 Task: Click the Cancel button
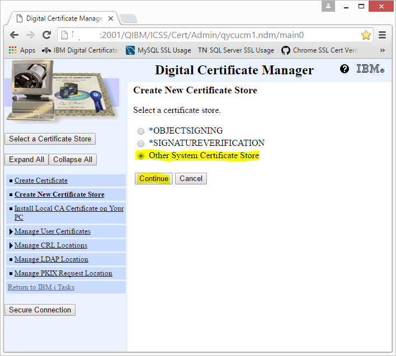[191, 179]
